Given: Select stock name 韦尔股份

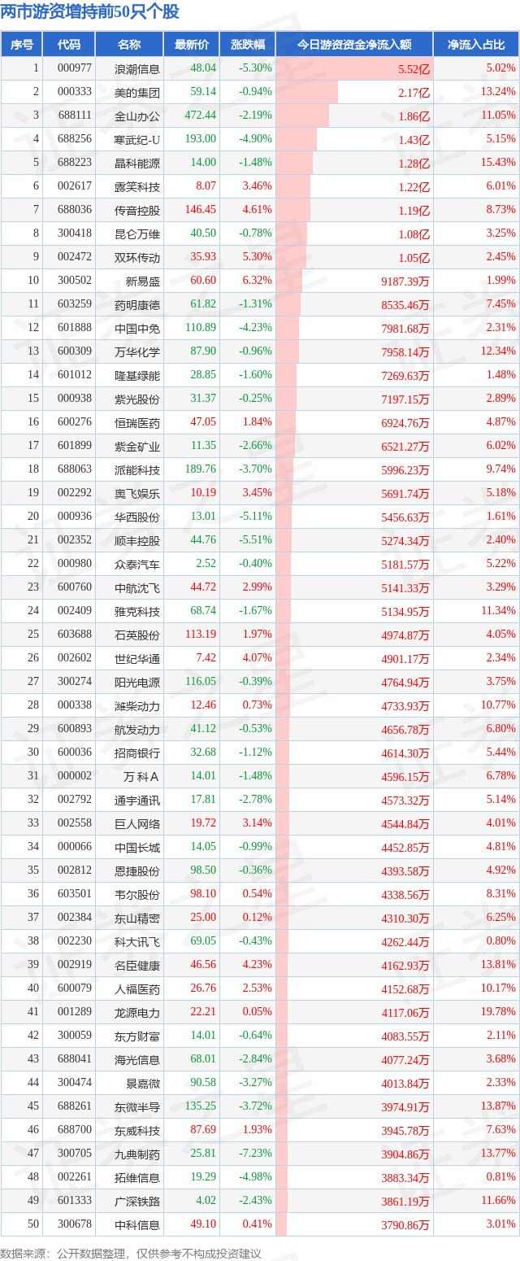Looking at the screenshot, I should point(138,895).
